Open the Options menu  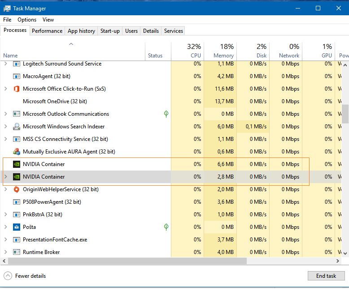27,20
